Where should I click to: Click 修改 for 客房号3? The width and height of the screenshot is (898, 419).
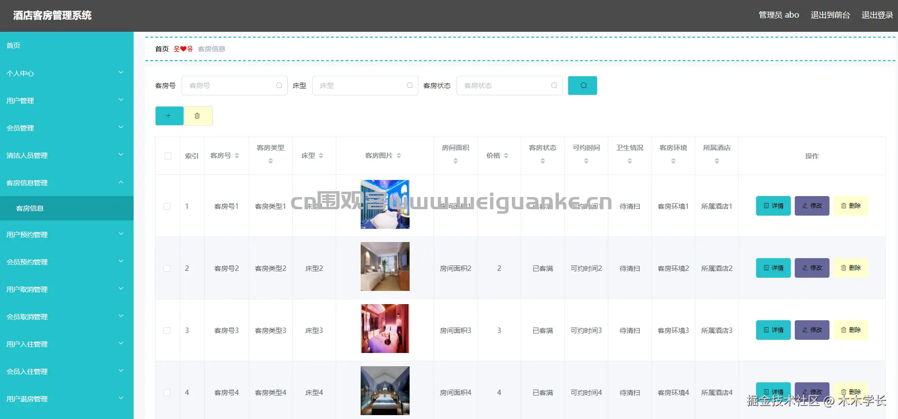pyautogui.click(x=812, y=330)
